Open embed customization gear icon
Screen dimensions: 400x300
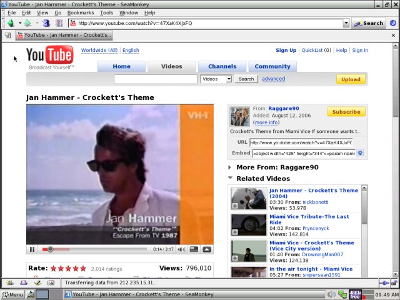point(360,153)
